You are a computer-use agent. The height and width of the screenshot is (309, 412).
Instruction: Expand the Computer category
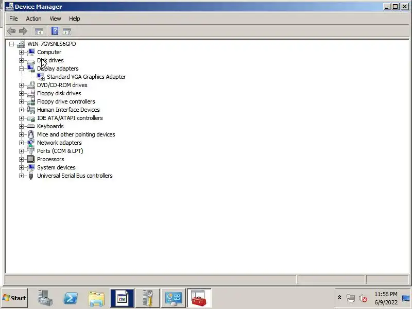21,52
